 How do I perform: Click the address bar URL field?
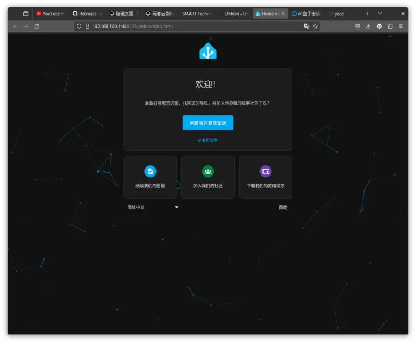[x=196, y=27]
